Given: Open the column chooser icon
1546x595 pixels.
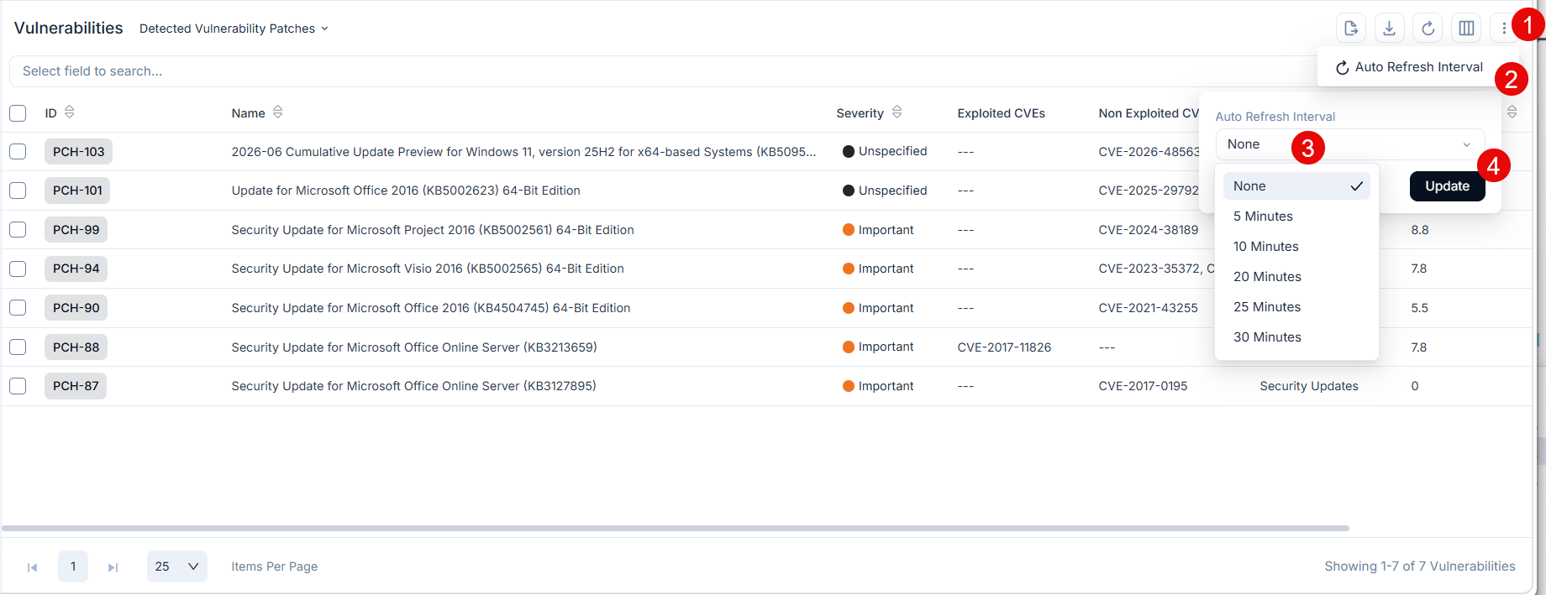Looking at the screenshot, I should [x=1466, y=28].
